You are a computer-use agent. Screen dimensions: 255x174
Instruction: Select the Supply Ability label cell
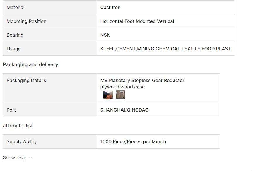coord(50,141)
